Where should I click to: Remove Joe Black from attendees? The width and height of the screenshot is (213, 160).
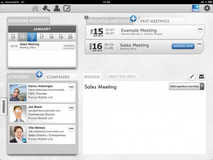click(71, 108)
